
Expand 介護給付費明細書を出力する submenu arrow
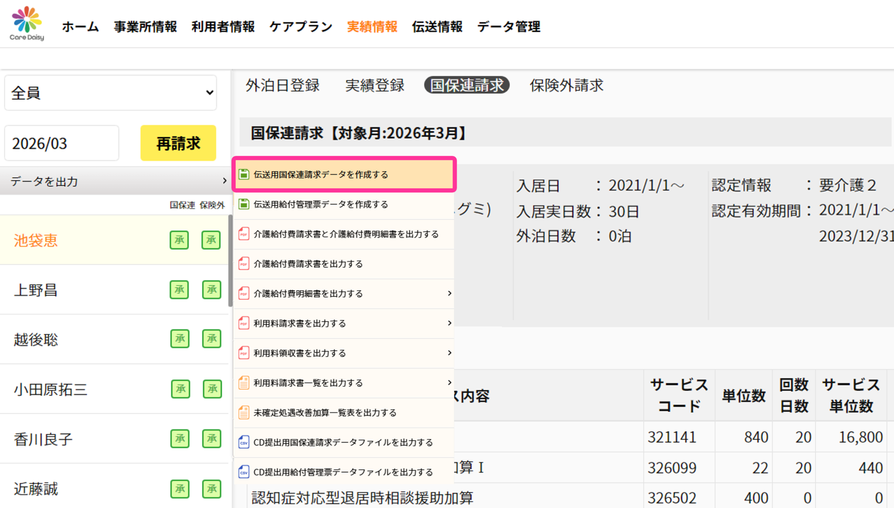449,294
